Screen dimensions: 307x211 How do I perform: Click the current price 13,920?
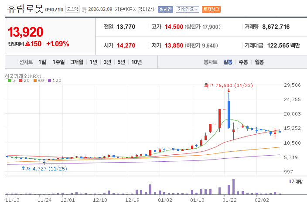25,32
